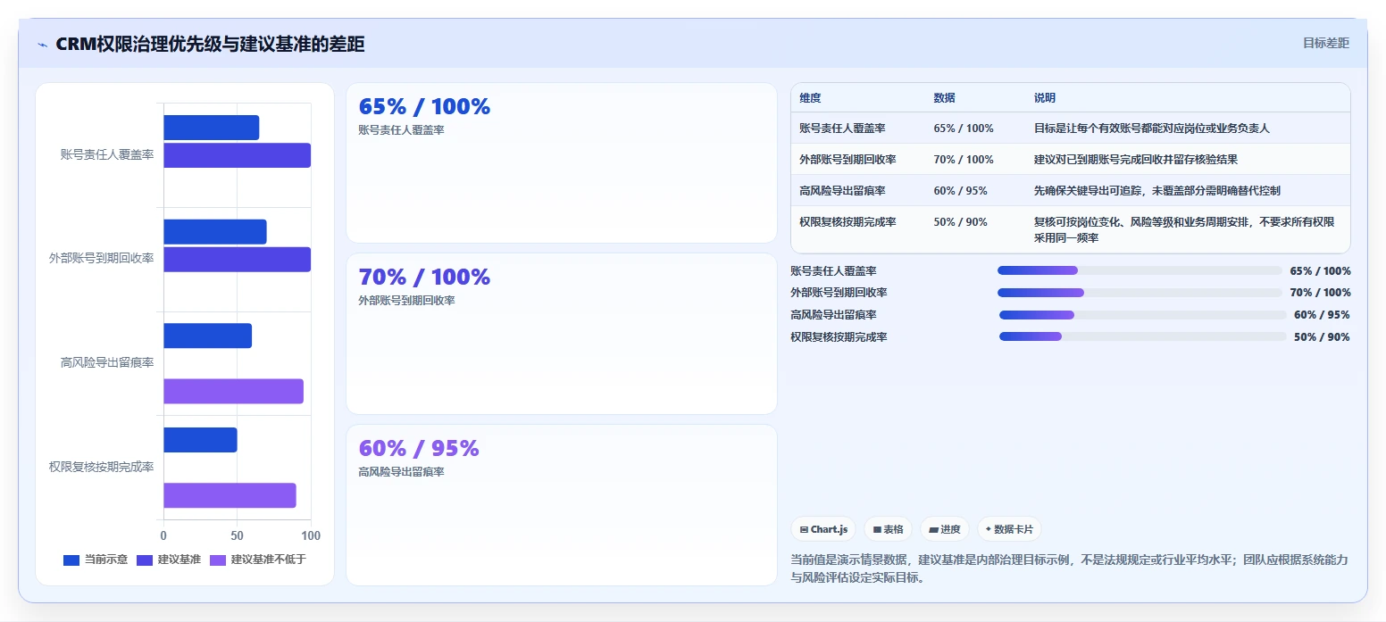
Task: Click the 账号责任人覆盖率 progress bar
Action: tap(1140, 270)
